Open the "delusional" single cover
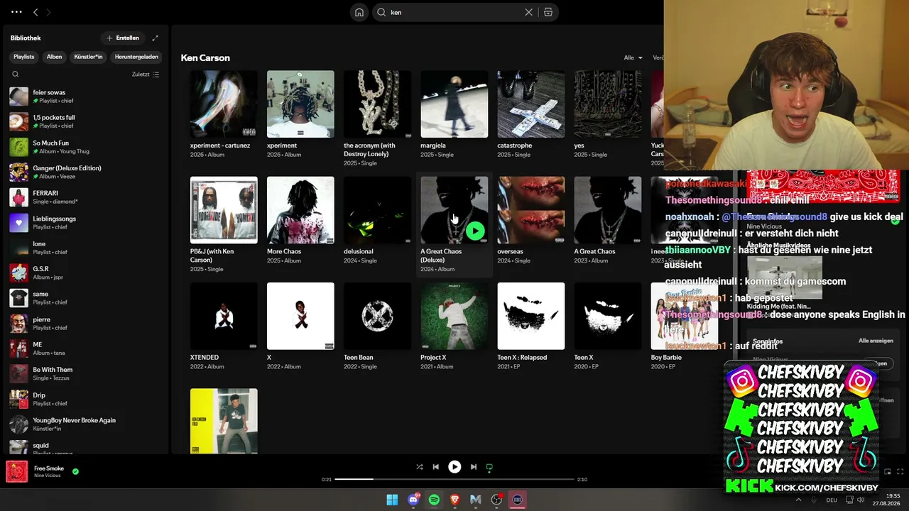 pyautogui.click(x=377, y=210)
